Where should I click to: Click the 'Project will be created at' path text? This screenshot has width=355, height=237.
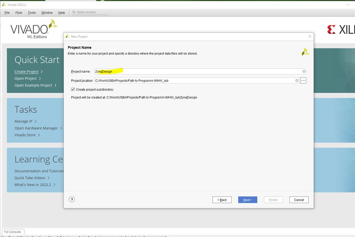134,97
